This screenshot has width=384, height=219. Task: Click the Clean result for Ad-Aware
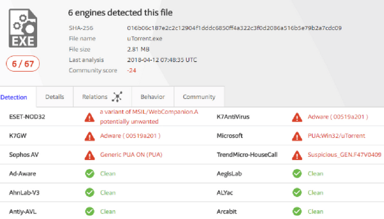pos(108,174)
